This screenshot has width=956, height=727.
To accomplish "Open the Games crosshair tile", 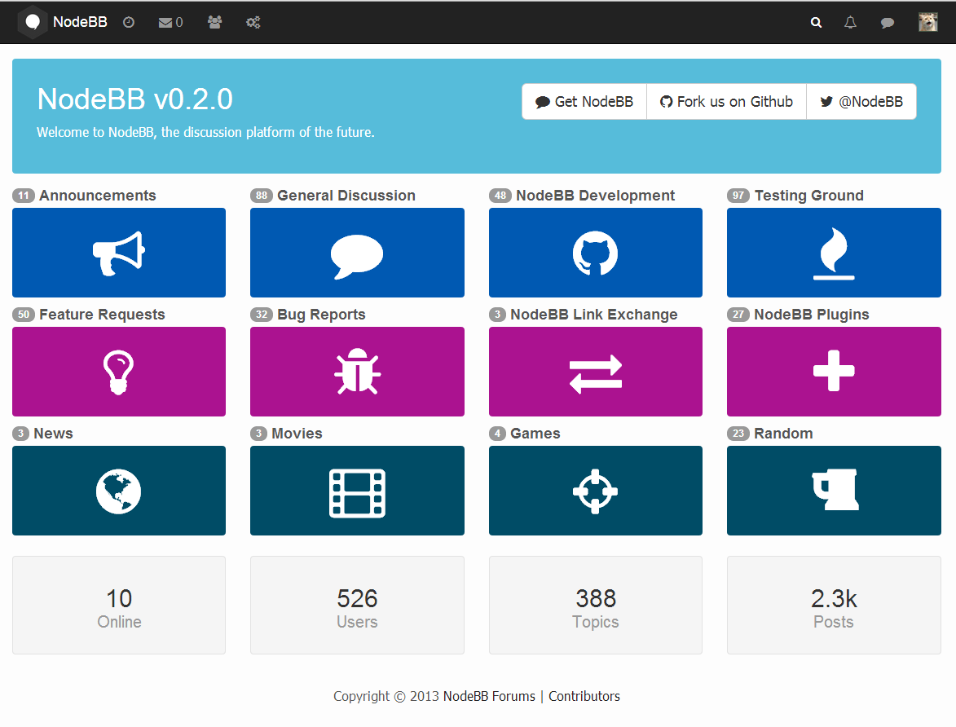I will [x=596, y=491].
